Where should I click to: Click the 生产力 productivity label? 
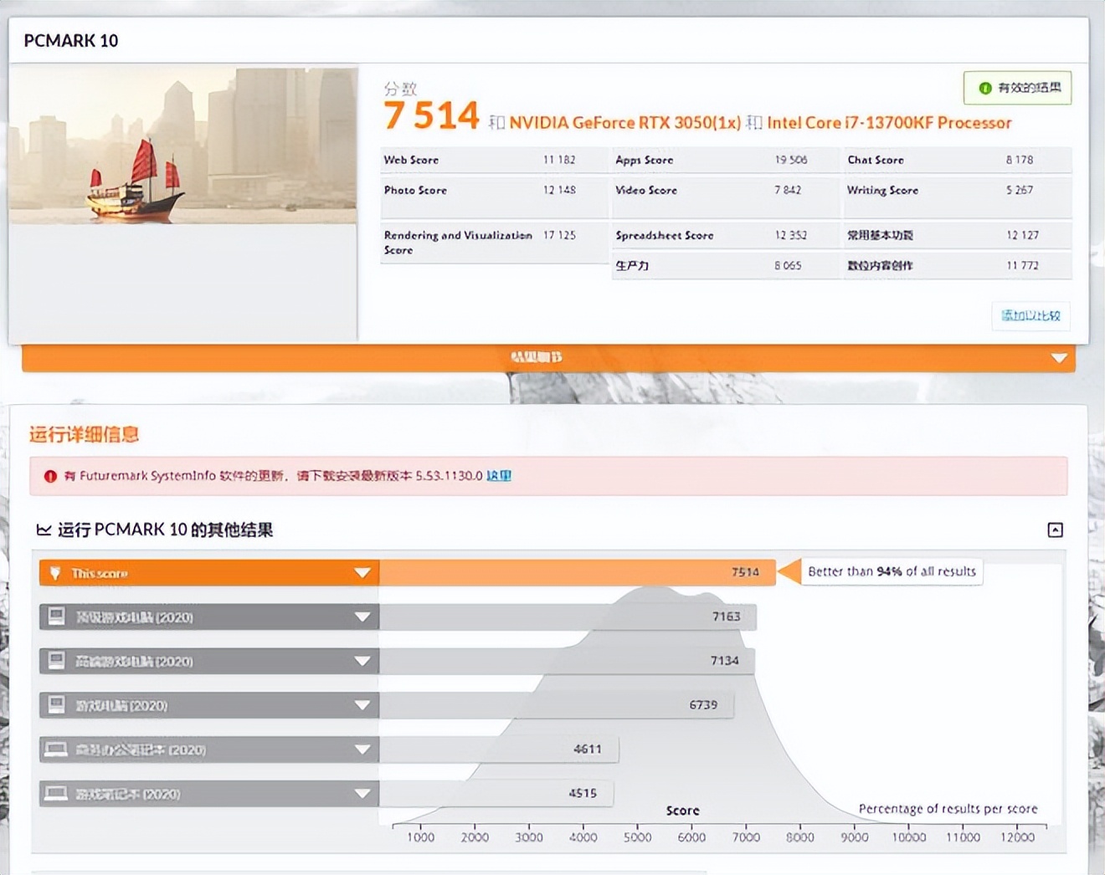[x=632, y=265]
